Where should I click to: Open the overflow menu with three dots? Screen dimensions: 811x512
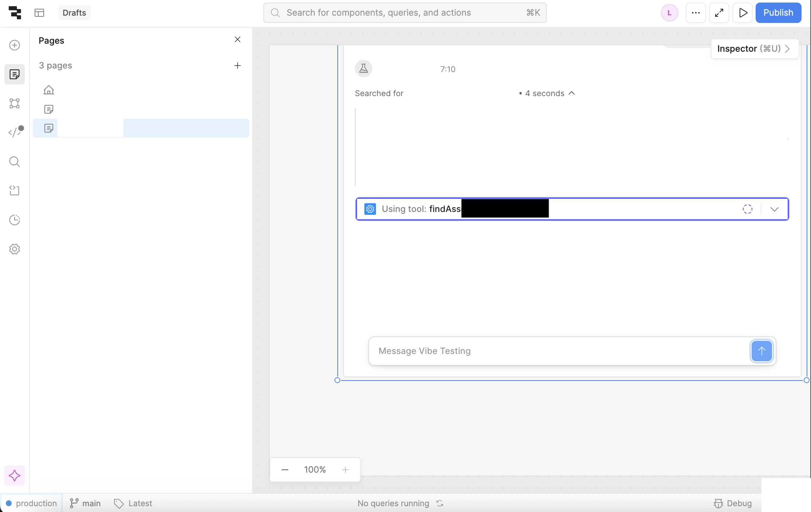click(x=696, y=12)
